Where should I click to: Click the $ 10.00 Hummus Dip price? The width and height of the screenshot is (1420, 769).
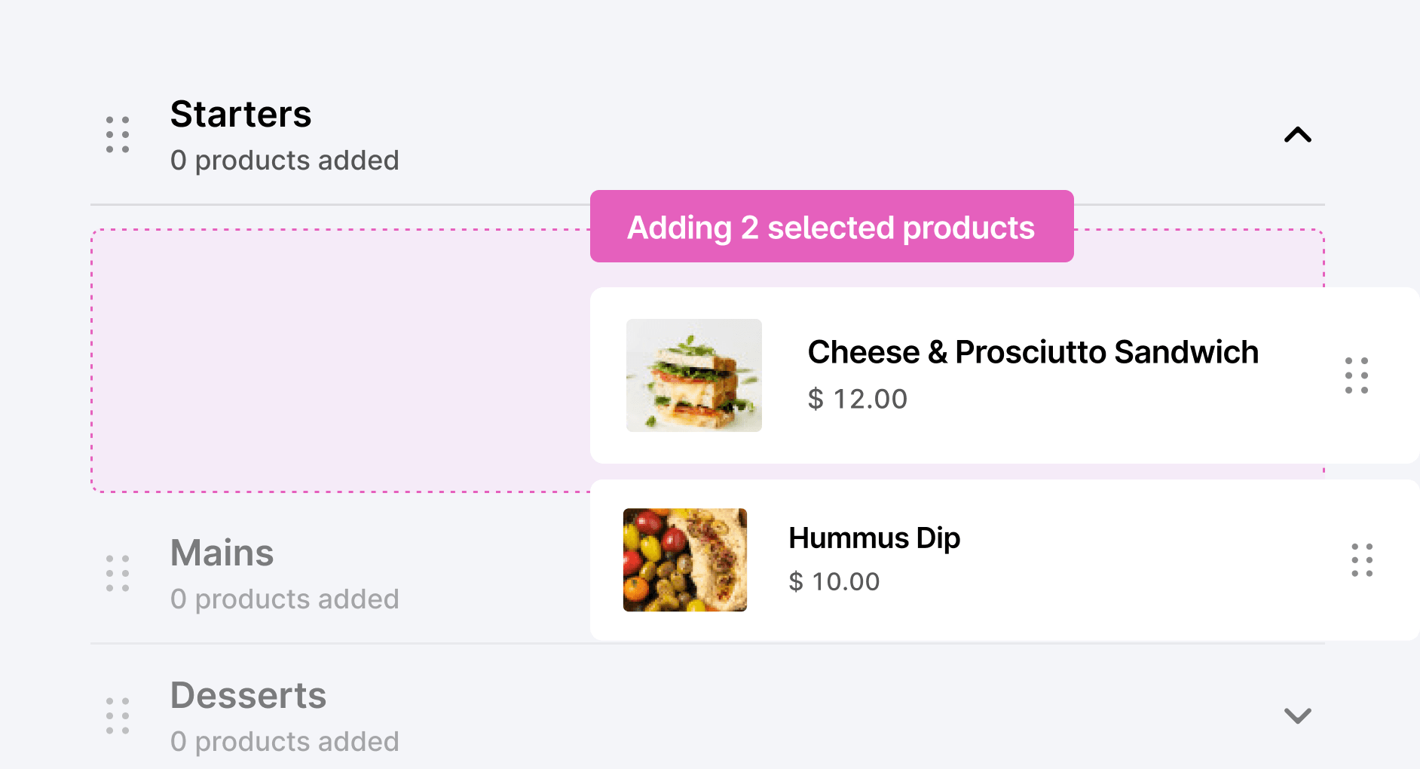click(x=834, y=582)
